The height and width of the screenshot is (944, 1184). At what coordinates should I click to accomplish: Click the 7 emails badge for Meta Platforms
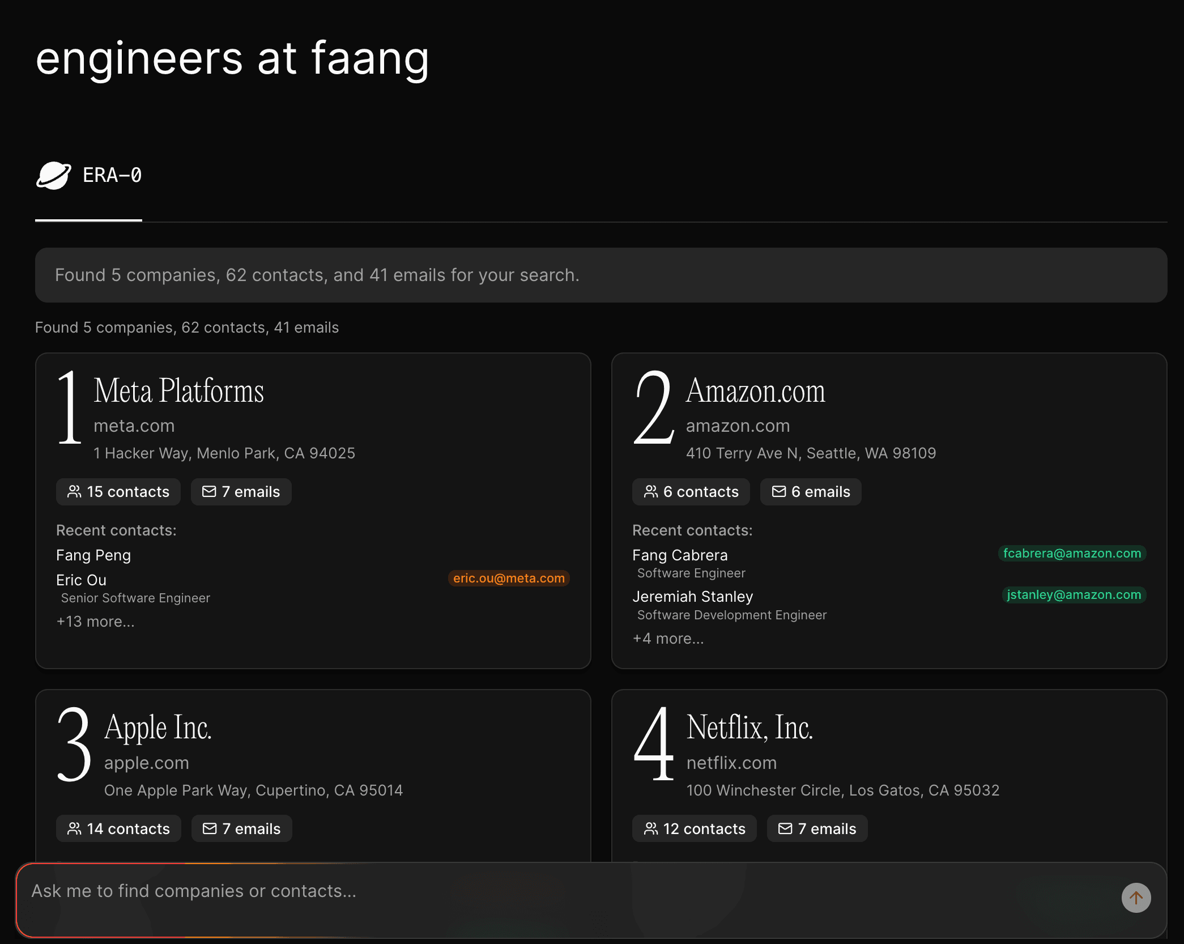pos(241,492)
